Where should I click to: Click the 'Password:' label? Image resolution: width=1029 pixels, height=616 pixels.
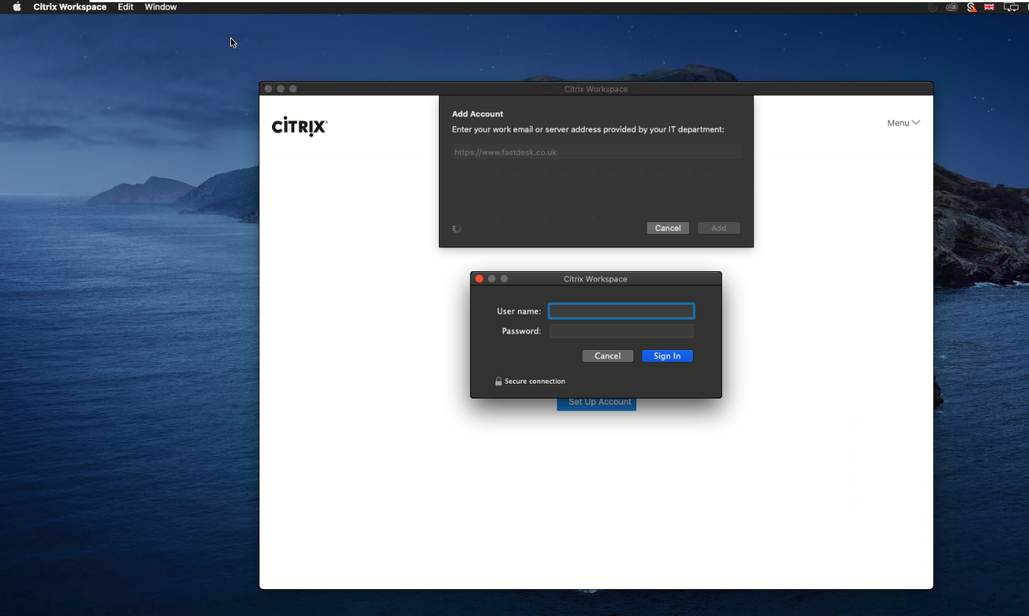click(522, 331)
